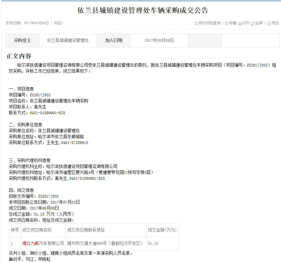This screenshot has height=262, width=281.
Task: Click the 序号 column header
Action: point(15,230)
